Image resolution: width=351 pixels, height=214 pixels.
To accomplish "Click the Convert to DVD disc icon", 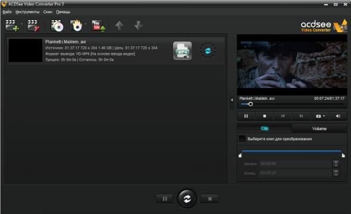I will point(57,26).
